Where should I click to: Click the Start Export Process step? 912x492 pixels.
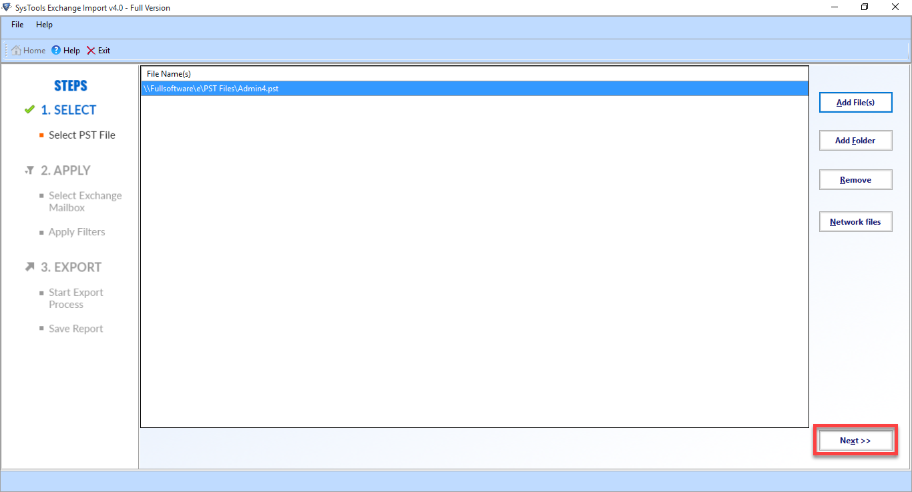pos(76,298)
